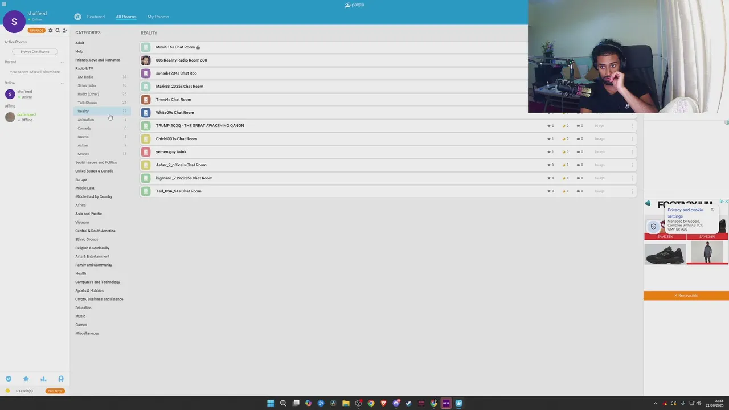Close the privacy and cookie settings popup
729x410 pixels.
(x=712, y=210)
